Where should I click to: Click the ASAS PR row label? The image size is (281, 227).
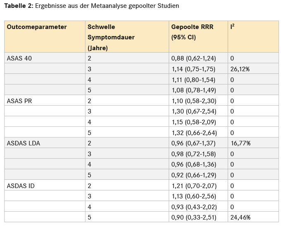click(19, 101)
